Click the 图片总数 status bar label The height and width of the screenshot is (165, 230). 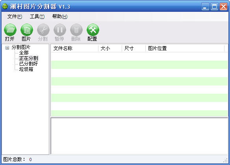[14, 159]
